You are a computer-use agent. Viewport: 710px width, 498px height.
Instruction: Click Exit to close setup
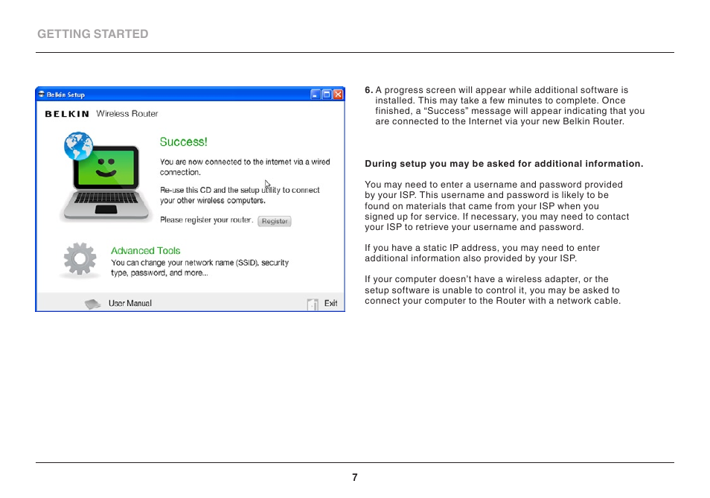[x=330, y=303]
